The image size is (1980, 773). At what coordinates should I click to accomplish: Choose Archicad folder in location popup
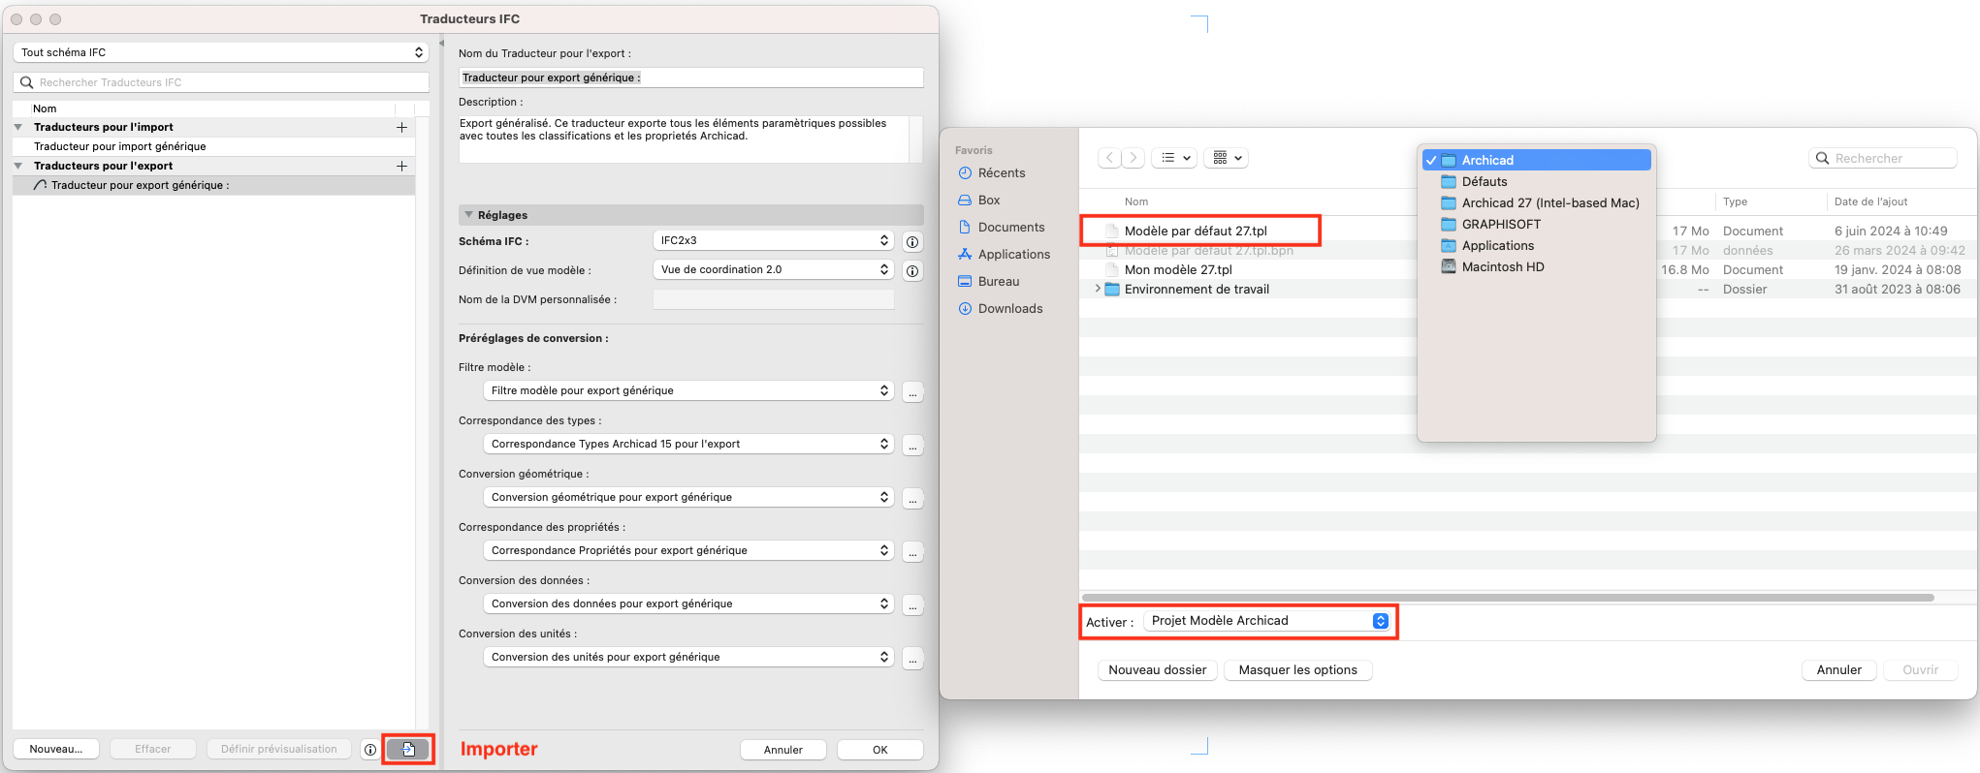(x=1537, y=160)
